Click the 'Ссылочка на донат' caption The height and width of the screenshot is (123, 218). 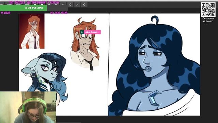tap(208, 20)
